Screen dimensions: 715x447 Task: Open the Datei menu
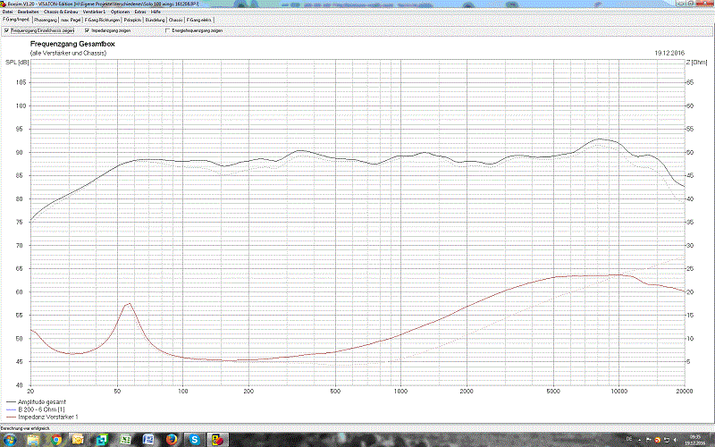click(7, 12)
